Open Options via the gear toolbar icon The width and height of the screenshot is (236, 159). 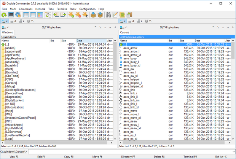tap(18, 15)
